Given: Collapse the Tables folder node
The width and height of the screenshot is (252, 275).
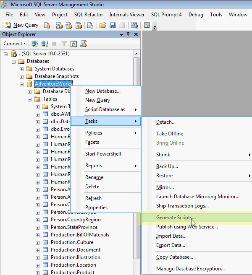Looking at the screenshot, I should pyautogui.click(x=29, y=99).
